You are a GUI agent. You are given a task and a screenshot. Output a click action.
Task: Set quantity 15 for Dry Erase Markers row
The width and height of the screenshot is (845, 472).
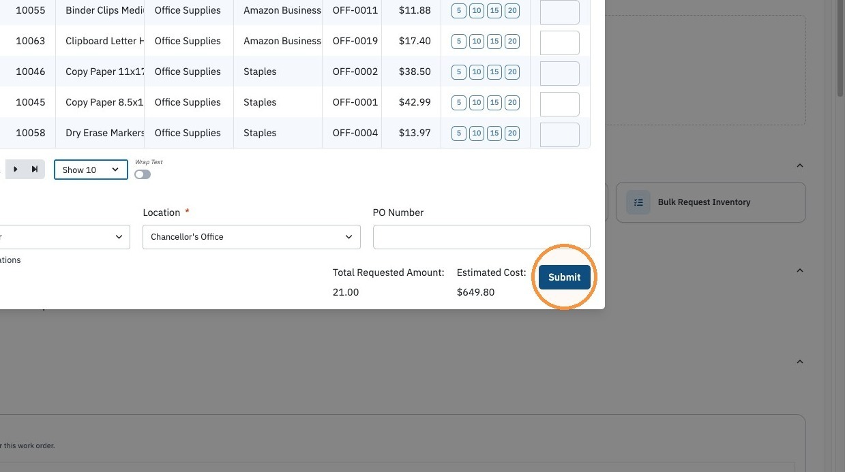(494, 133)
